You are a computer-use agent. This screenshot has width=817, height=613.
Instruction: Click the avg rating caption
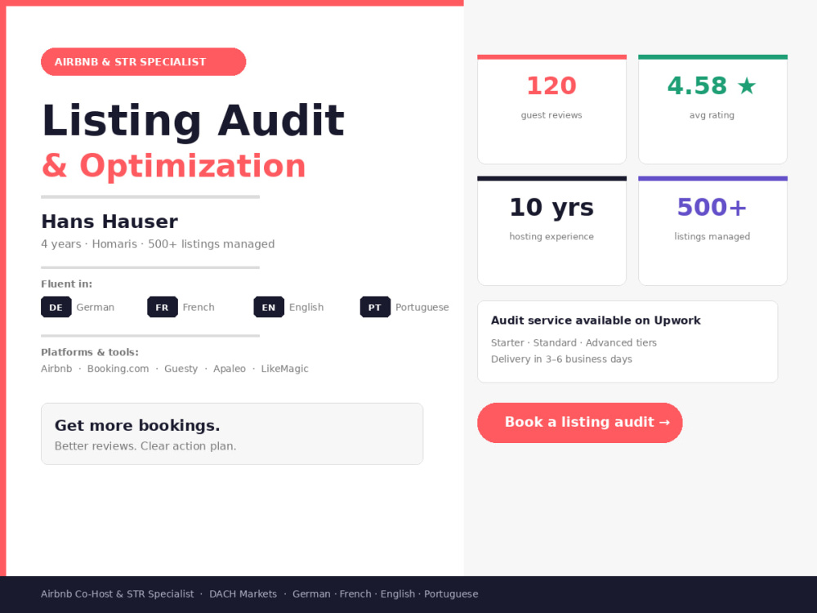(x=712, y=115)
